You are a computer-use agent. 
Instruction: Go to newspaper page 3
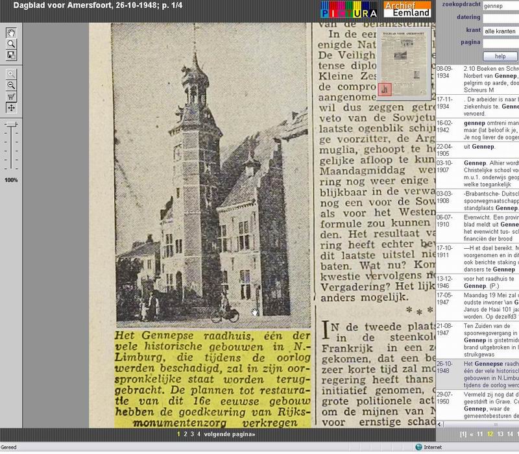[192, 434]
